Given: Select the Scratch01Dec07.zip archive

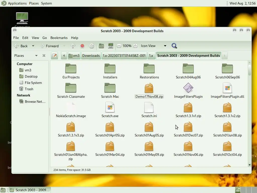Looking at the screenshot, I should tap(188, 129).
